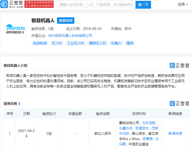Click the 融资轮次 column header

tap(49, 114)
